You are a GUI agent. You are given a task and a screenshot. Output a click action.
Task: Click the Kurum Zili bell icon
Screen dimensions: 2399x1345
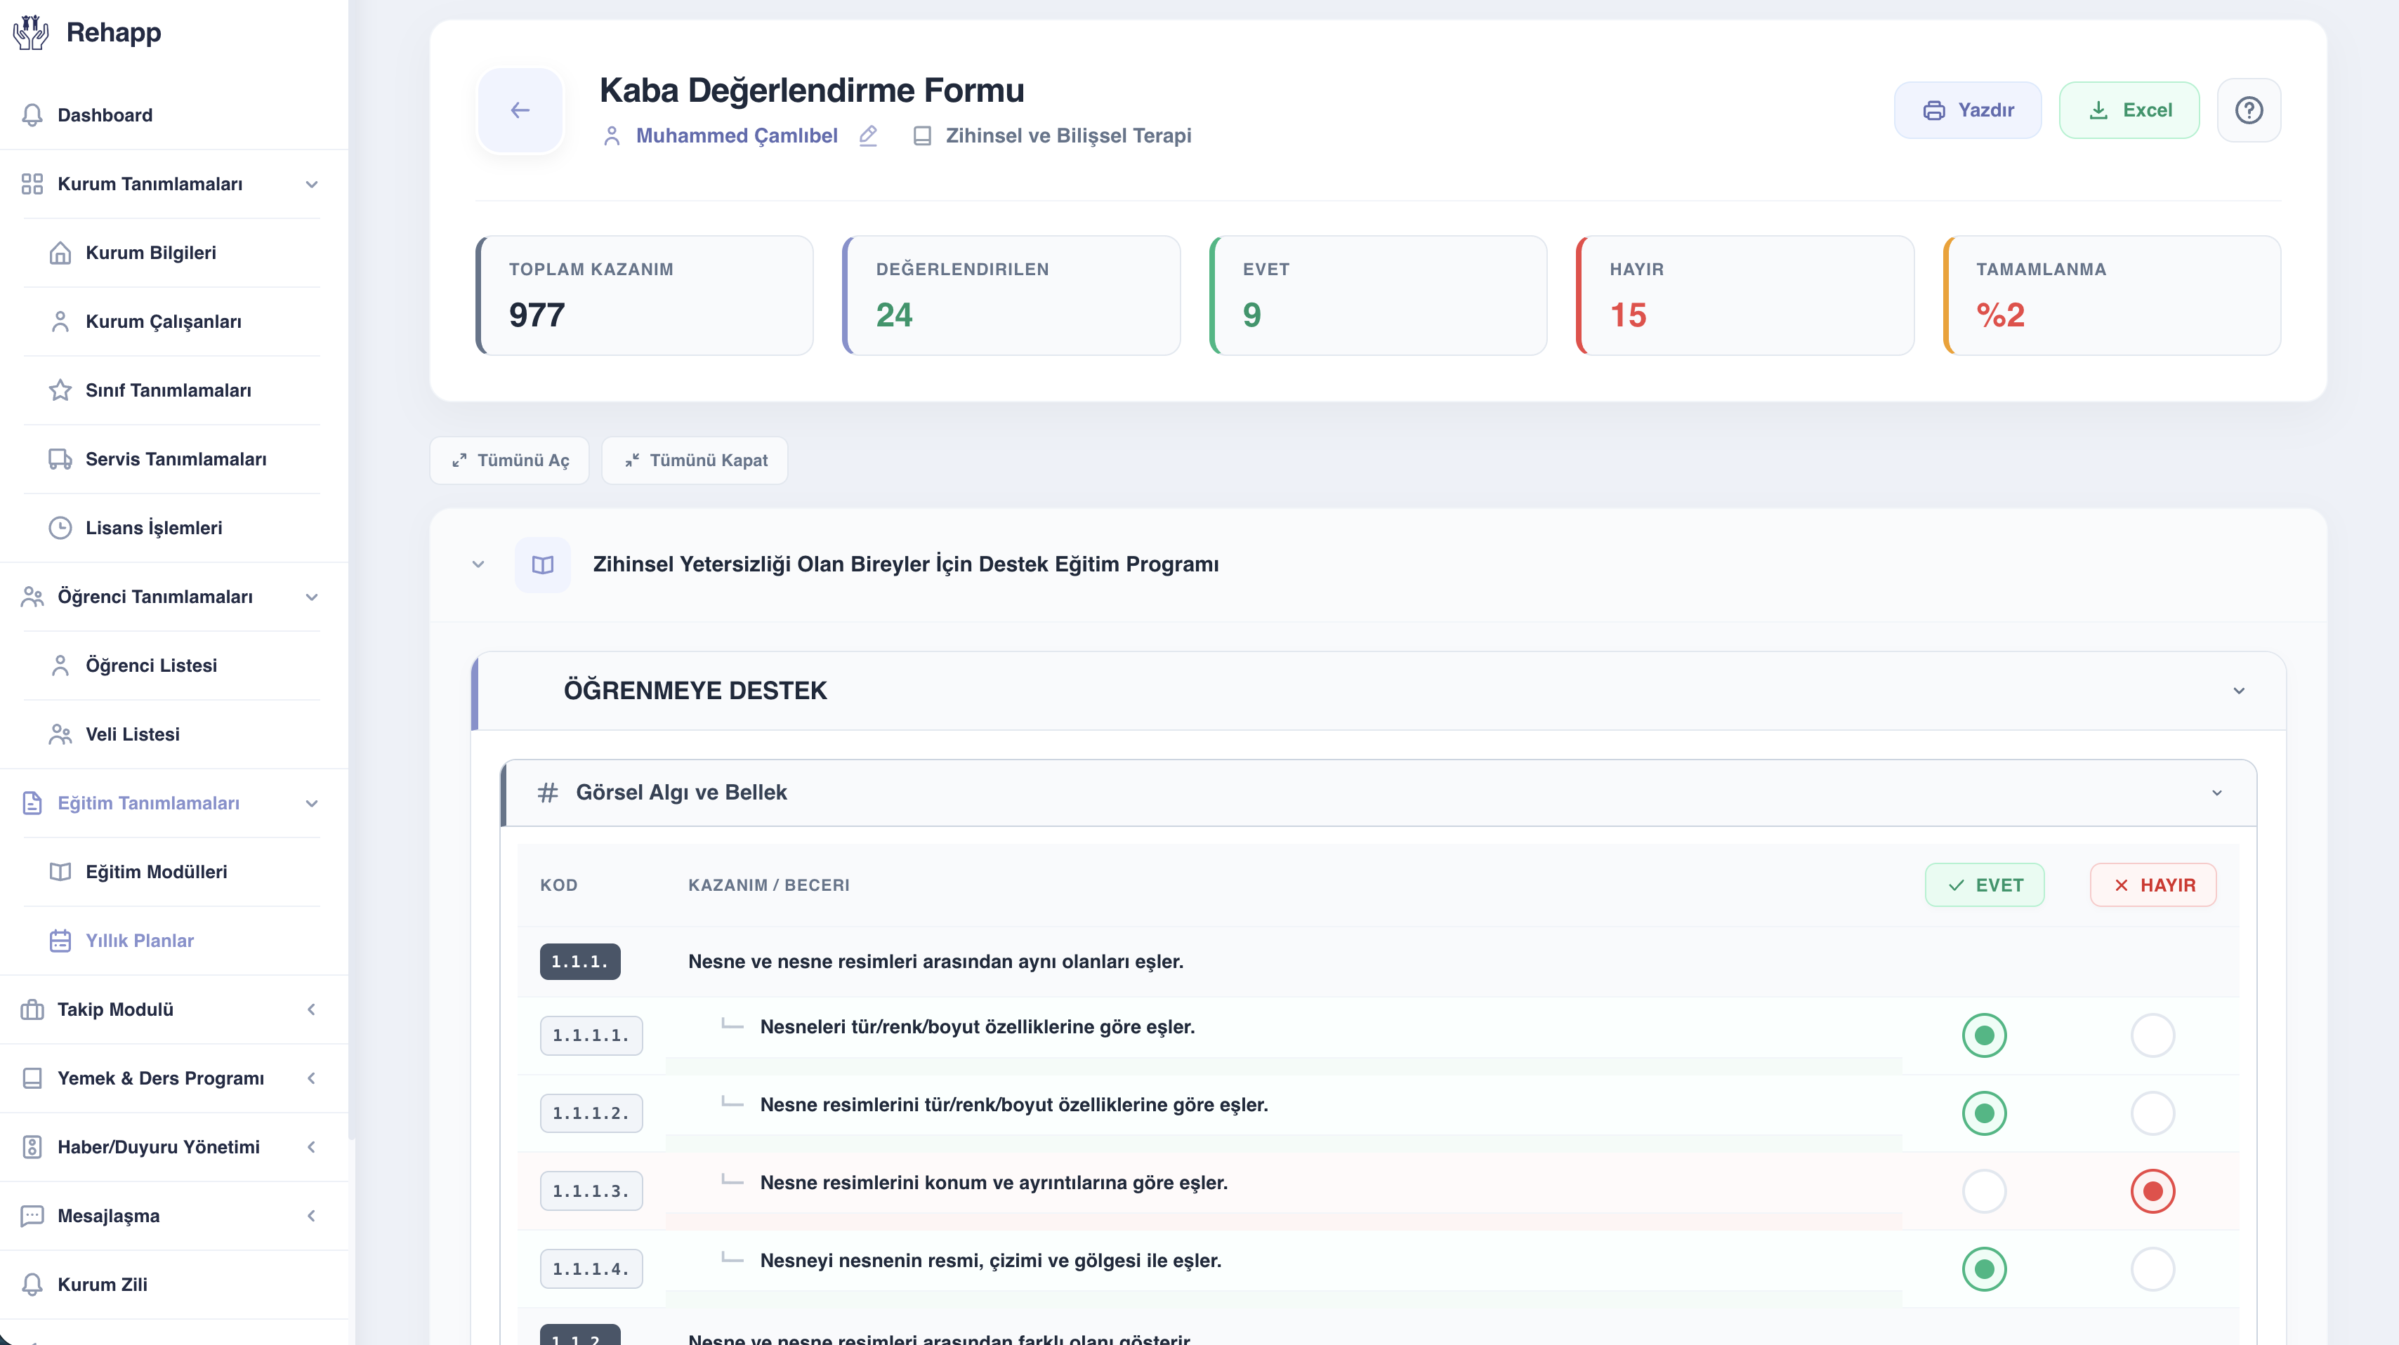pos(32,1285)
